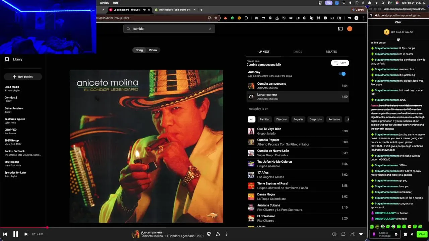This screenshot has height=241, width=429.
Task: Select the Discover filter chip
Action: point(282,119)
